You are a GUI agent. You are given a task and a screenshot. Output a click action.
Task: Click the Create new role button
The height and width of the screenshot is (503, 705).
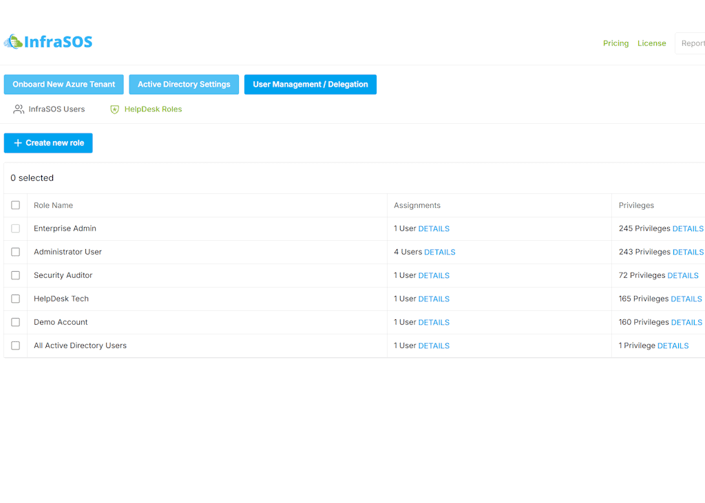48,143
